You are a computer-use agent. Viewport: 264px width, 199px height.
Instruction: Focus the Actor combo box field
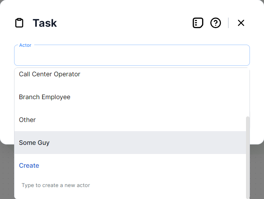[x=132, y=56]
